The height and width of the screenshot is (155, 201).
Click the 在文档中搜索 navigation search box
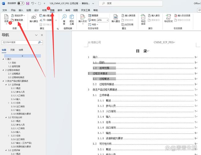19,42
